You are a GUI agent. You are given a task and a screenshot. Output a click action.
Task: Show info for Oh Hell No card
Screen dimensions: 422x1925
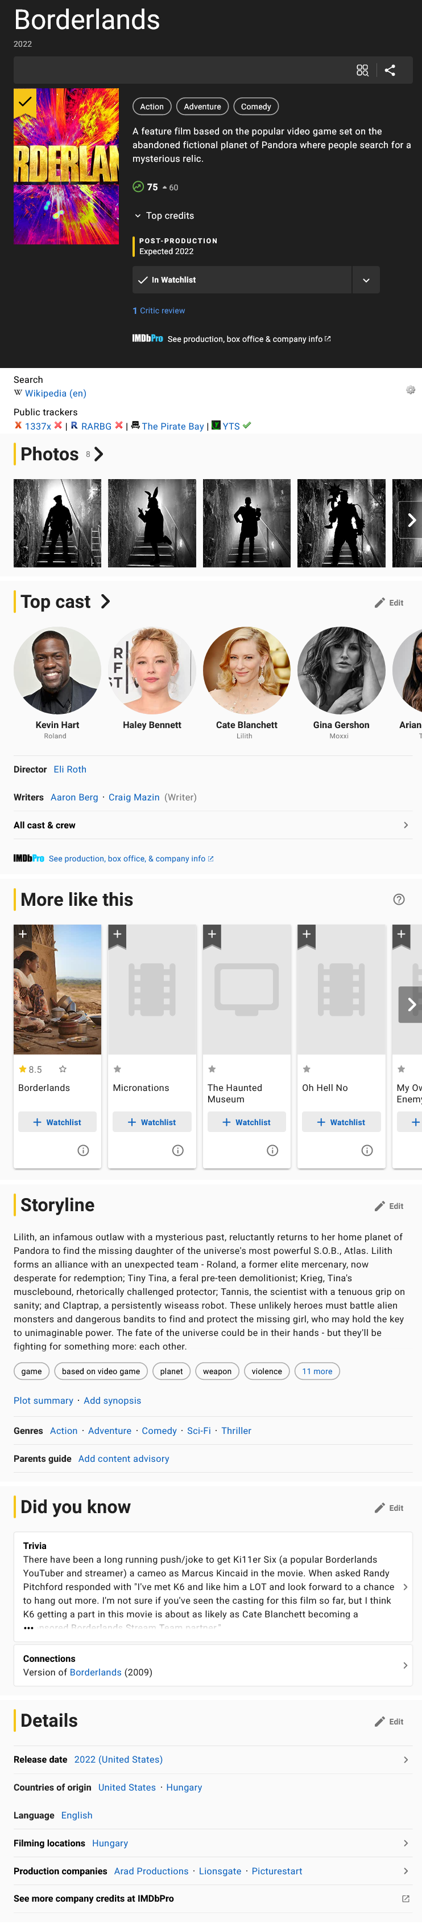click(367, 1151)
